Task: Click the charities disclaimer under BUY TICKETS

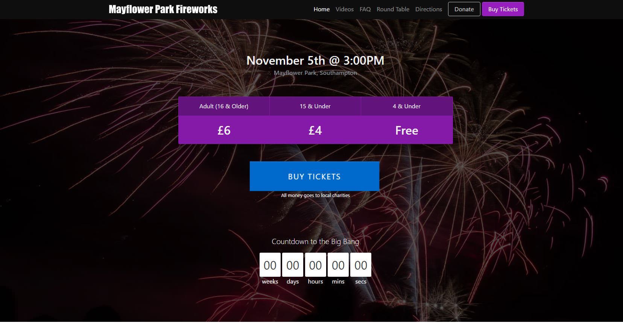Action: coord(315,195)
